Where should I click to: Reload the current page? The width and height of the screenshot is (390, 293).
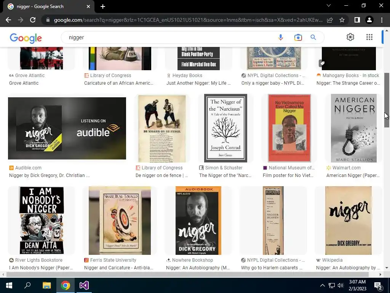33,20
